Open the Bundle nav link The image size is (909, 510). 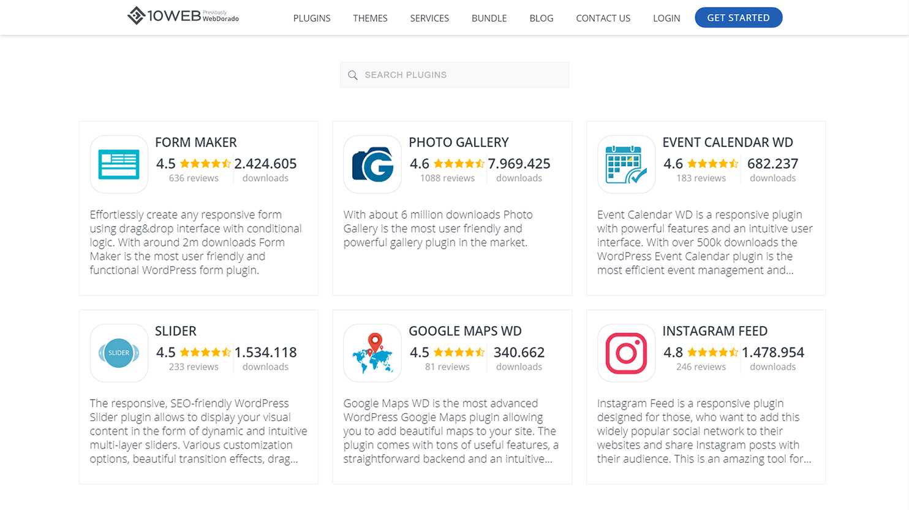(x=489, y=18)
